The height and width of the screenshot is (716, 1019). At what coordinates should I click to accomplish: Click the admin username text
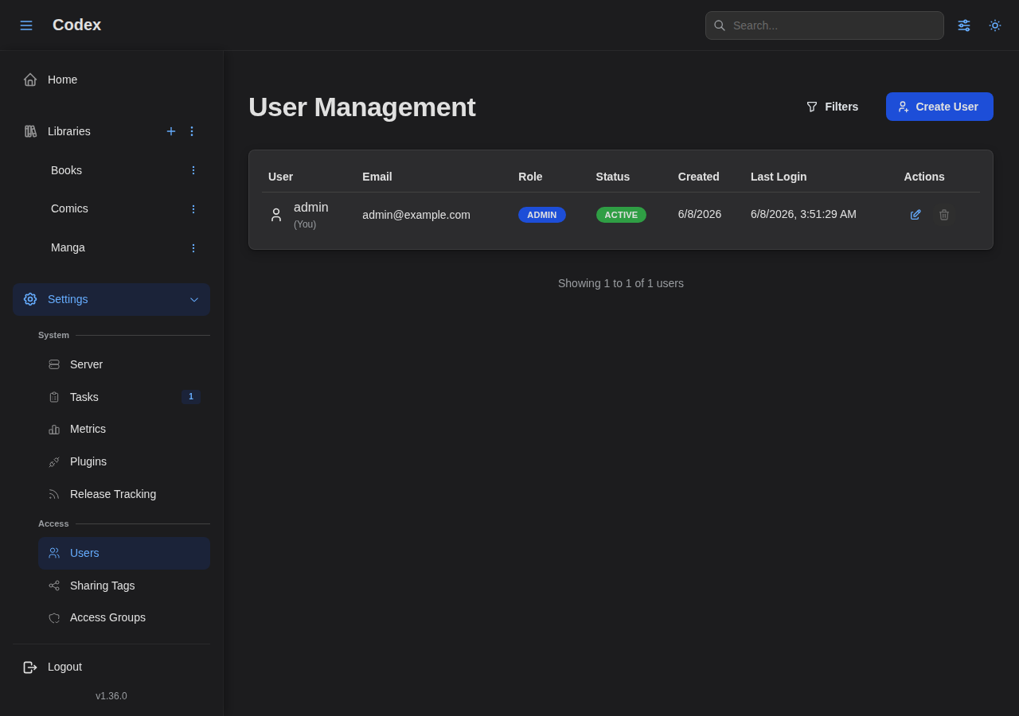(311, 208)
